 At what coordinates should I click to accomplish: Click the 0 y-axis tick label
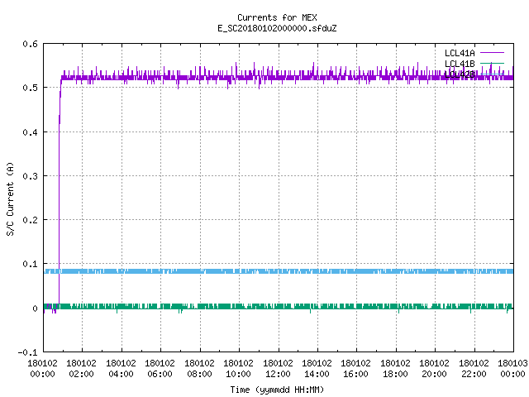[35, 309]
